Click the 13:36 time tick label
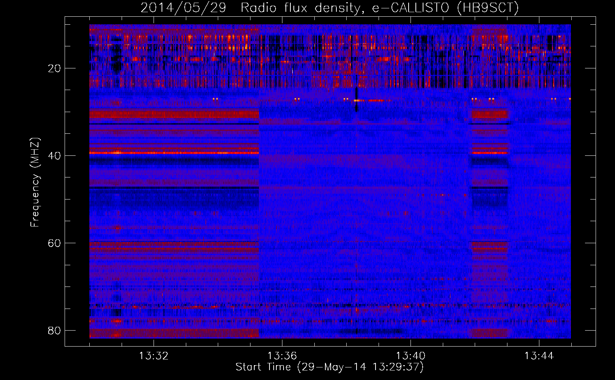The width and height of the screenshot is (615, 380). [282, 356]
